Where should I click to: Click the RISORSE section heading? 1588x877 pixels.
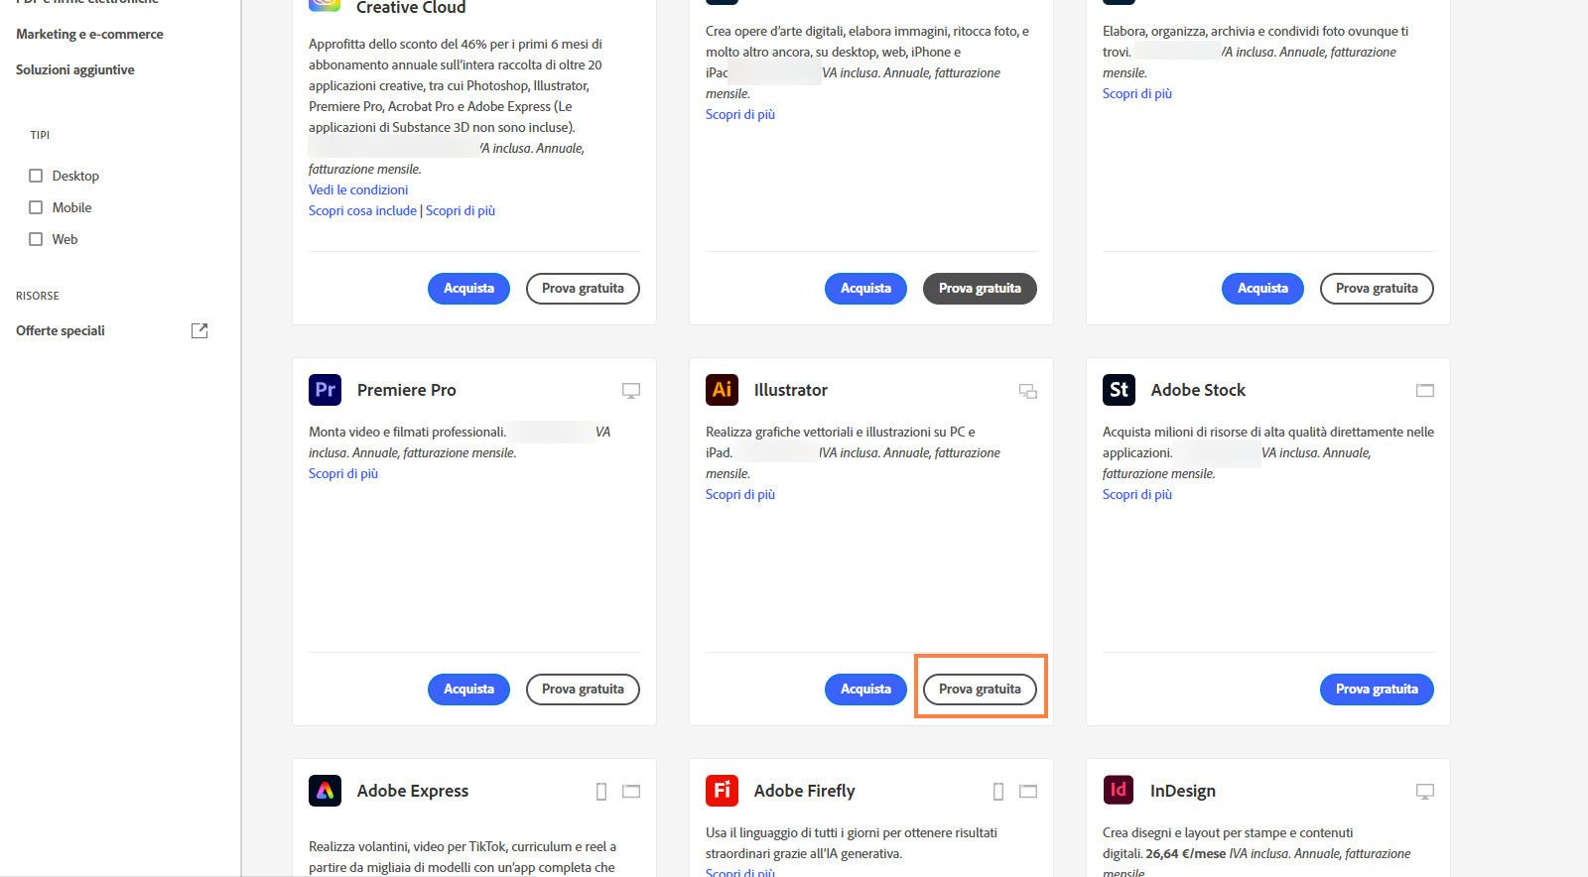coord(38,296)
